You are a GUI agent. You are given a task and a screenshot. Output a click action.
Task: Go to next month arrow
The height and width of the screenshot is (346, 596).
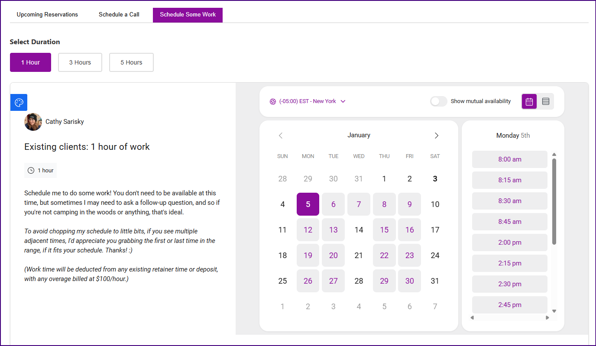(x=437, y=136)
